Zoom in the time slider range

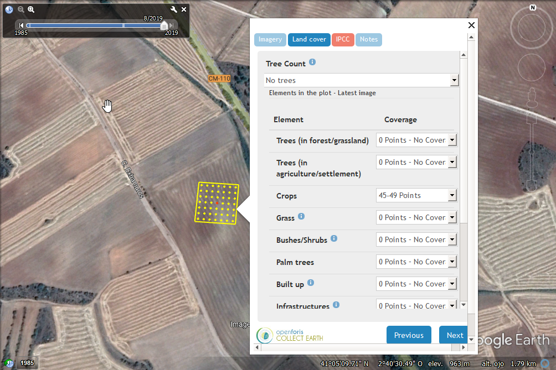click(x=31, y=9)
